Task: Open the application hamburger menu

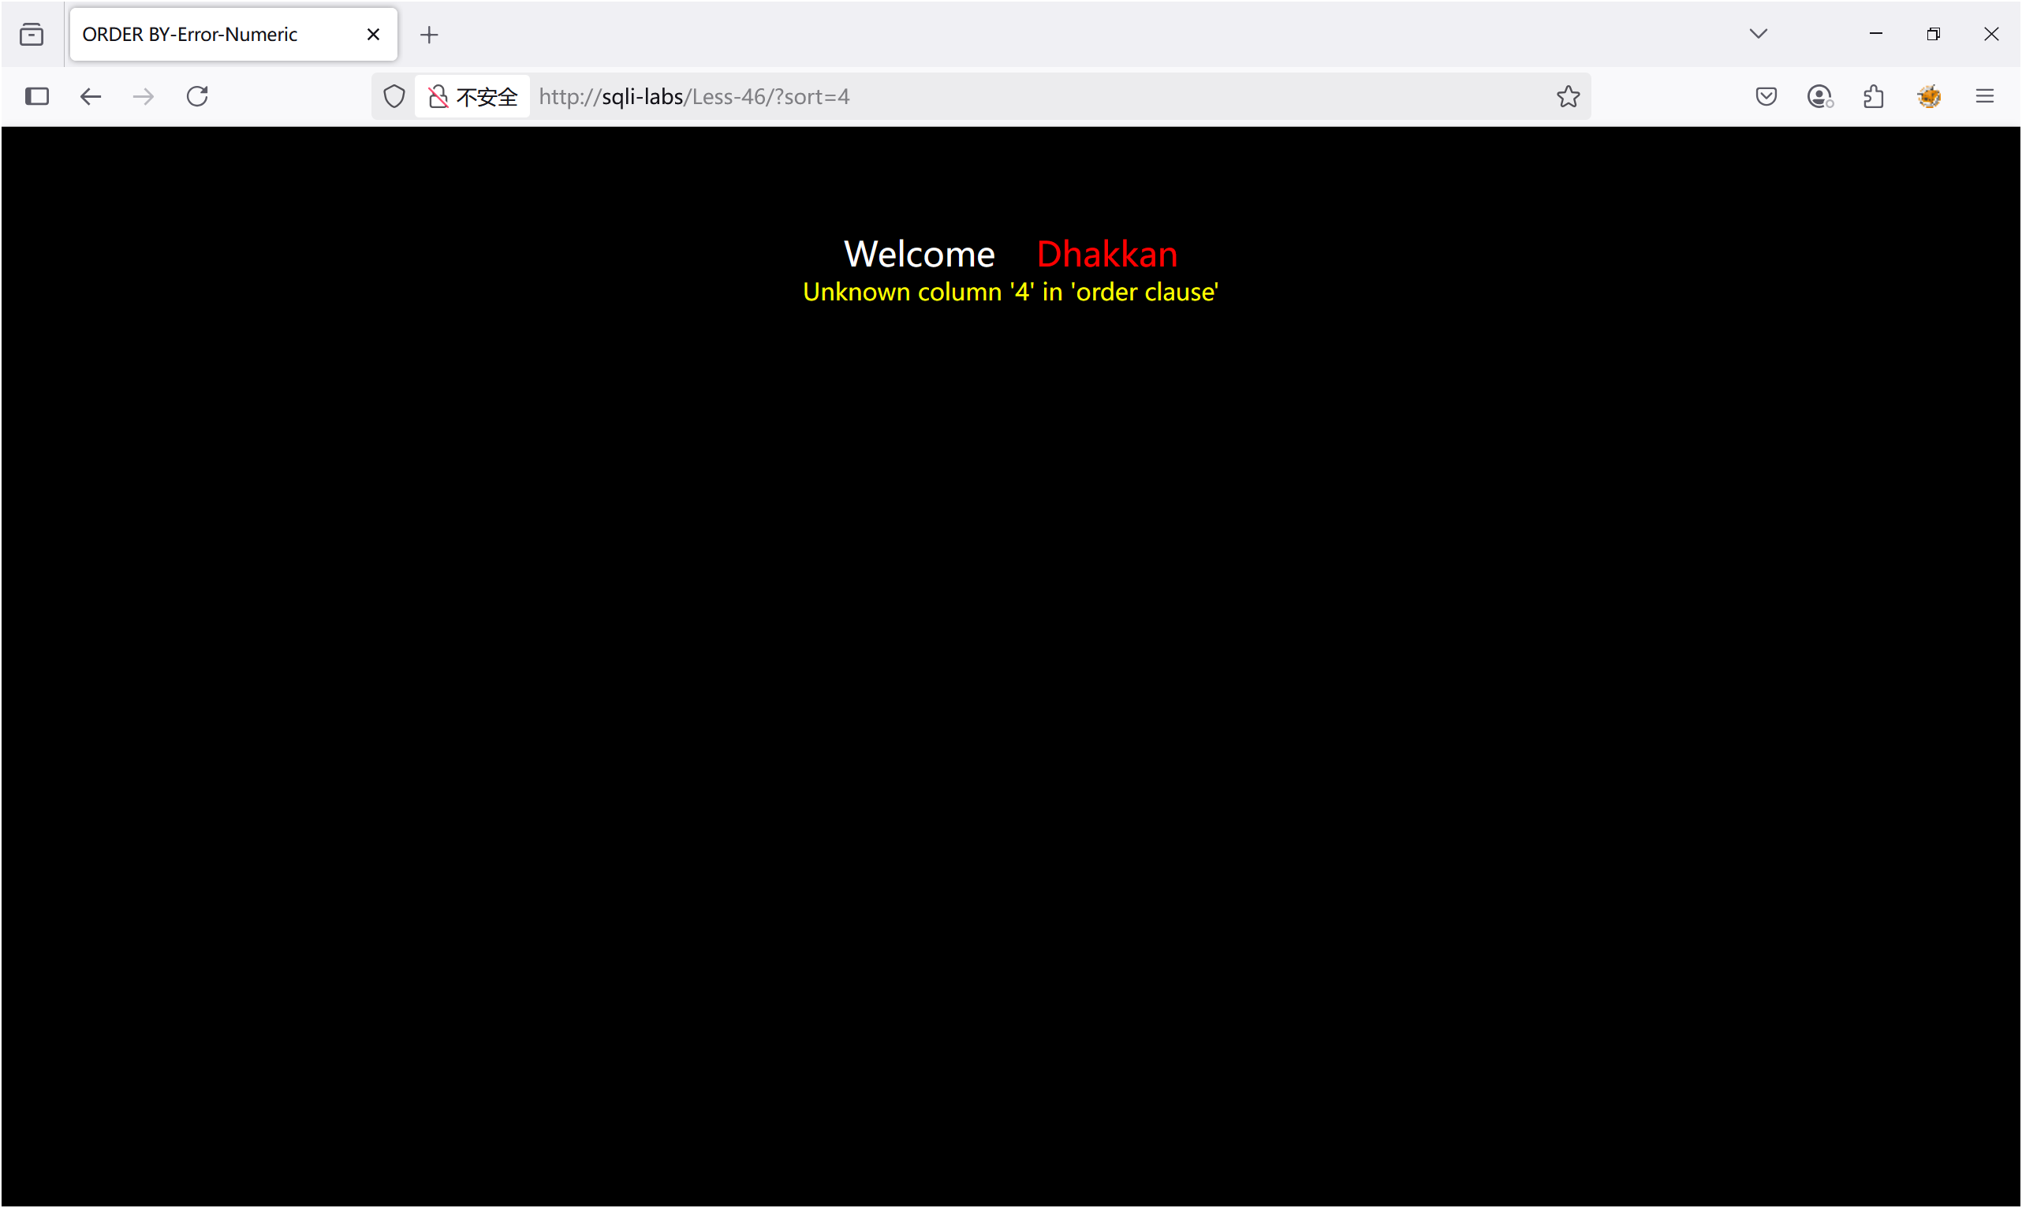Action: click(x=1985, y=96)
